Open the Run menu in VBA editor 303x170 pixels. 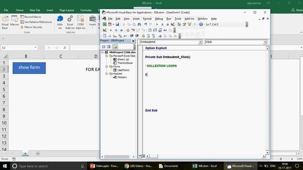pos(169,19)
